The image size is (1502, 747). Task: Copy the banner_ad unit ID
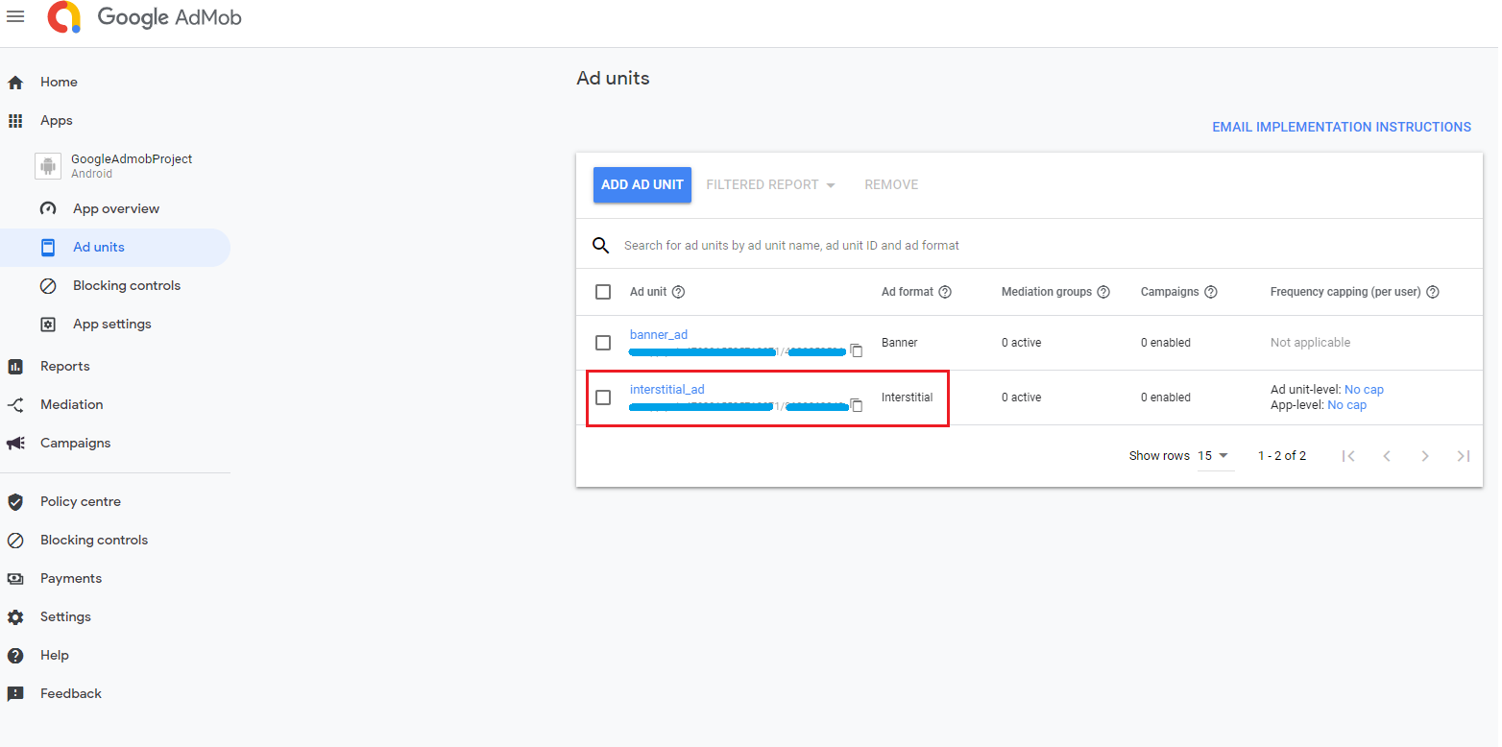click(x=857, y=350)
